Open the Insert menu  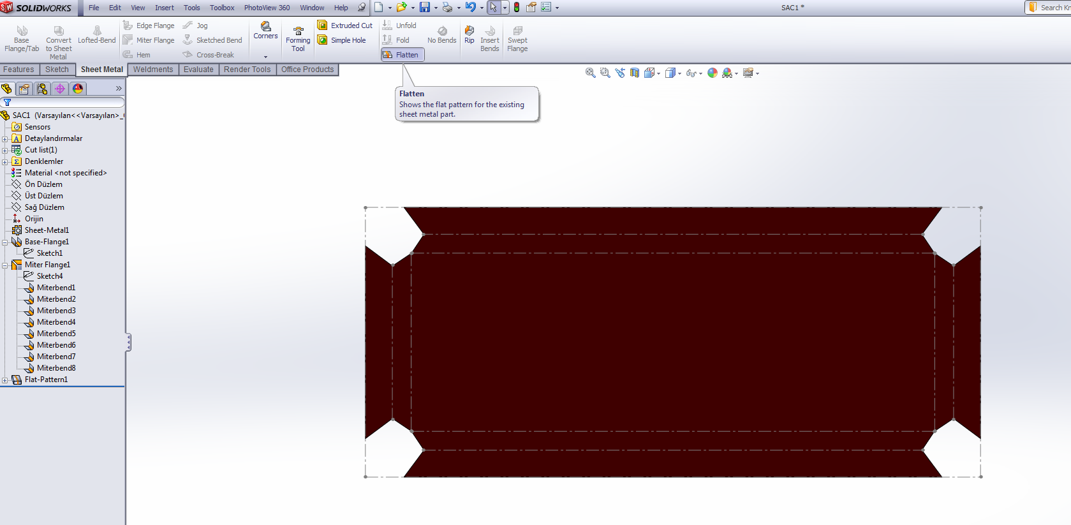click(164, 8)
